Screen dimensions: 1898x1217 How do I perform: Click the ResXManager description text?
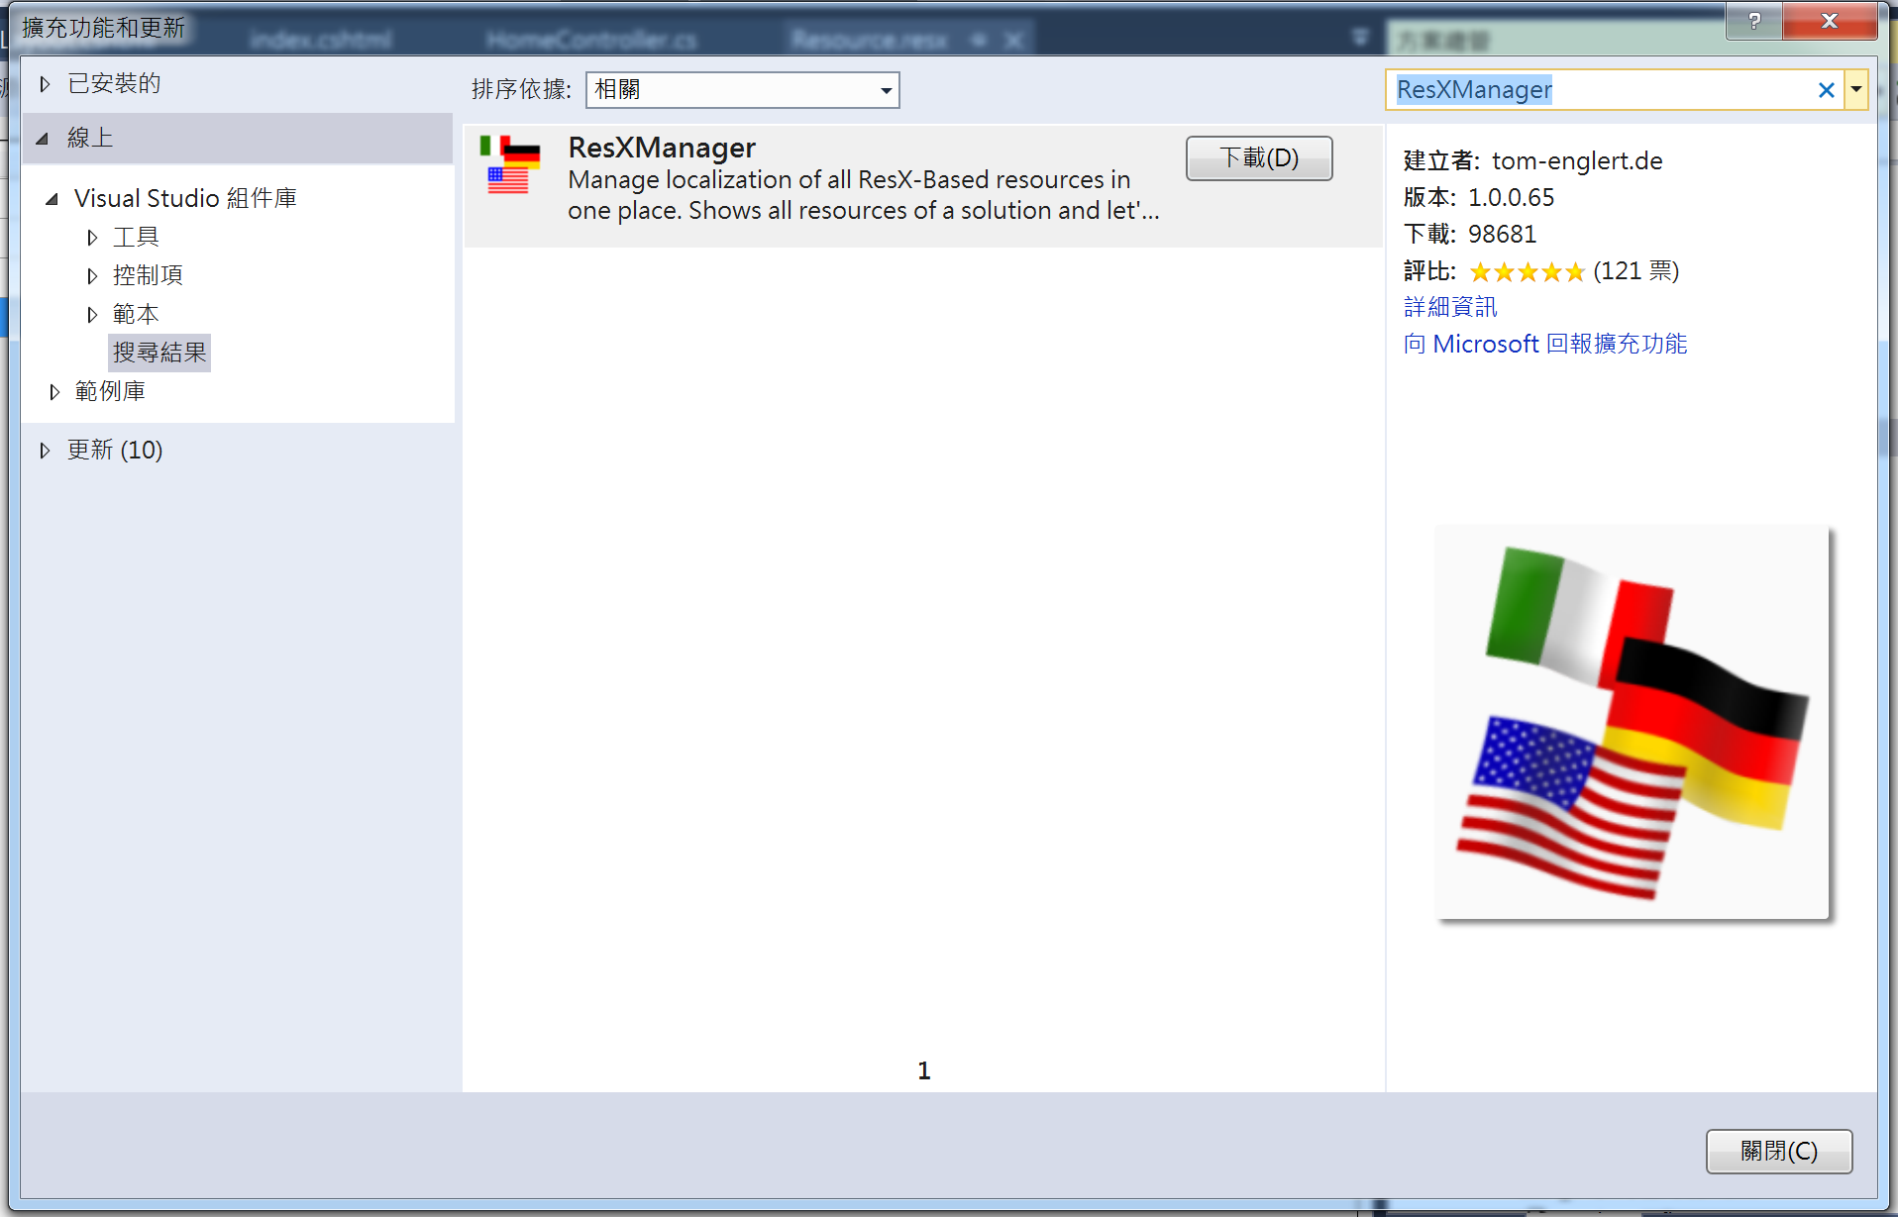[863, 195]
